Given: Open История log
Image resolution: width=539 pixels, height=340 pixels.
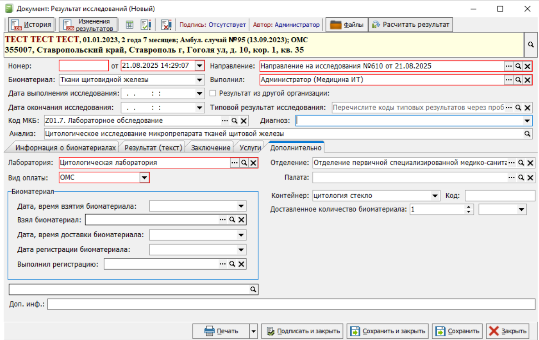Looking at the screenshot, I should (31, 25).
